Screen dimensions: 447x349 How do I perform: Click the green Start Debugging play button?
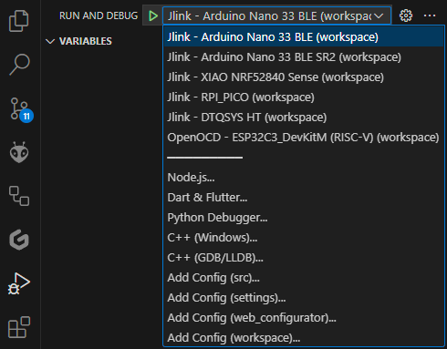pyautogui.click(x=153, y=15)
